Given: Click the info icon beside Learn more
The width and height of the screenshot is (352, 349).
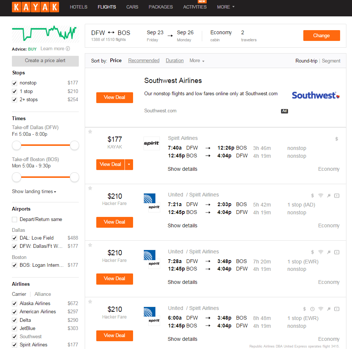Looking at the screenshot, I should point(68,49).
